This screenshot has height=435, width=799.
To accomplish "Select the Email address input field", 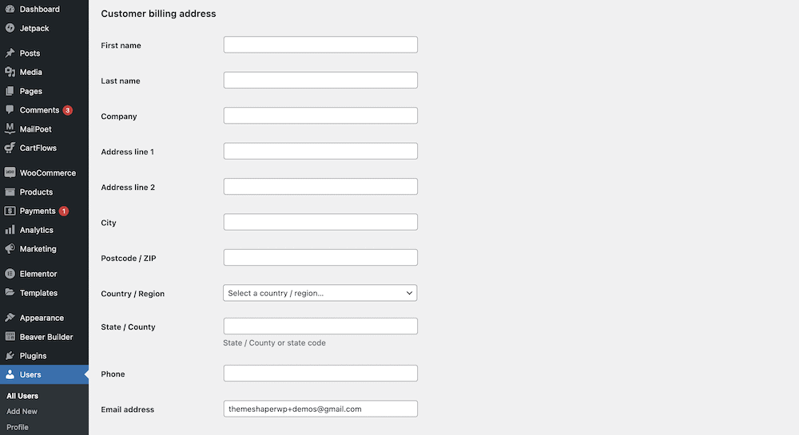I will tap(320, 409).
